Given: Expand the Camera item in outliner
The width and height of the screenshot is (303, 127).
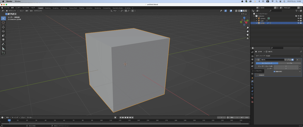Looking at the screenshot, I should click(x=257, y=18).
